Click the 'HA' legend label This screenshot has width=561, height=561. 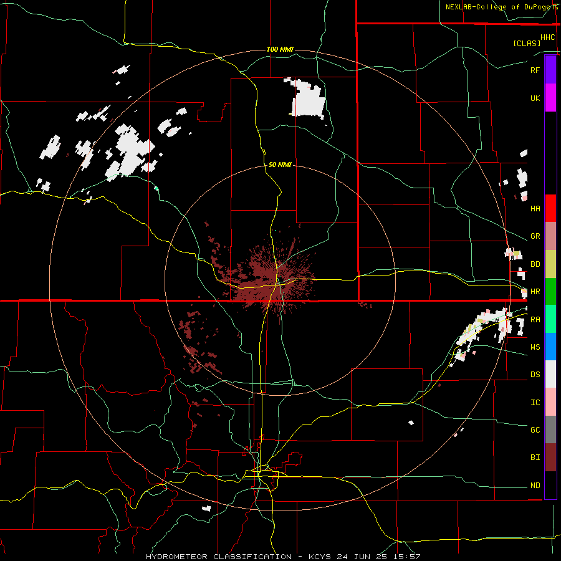pyautogui.click(x=535, y=209)
